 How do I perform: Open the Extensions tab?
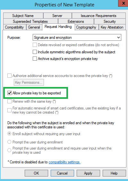(x=76, y=22)
